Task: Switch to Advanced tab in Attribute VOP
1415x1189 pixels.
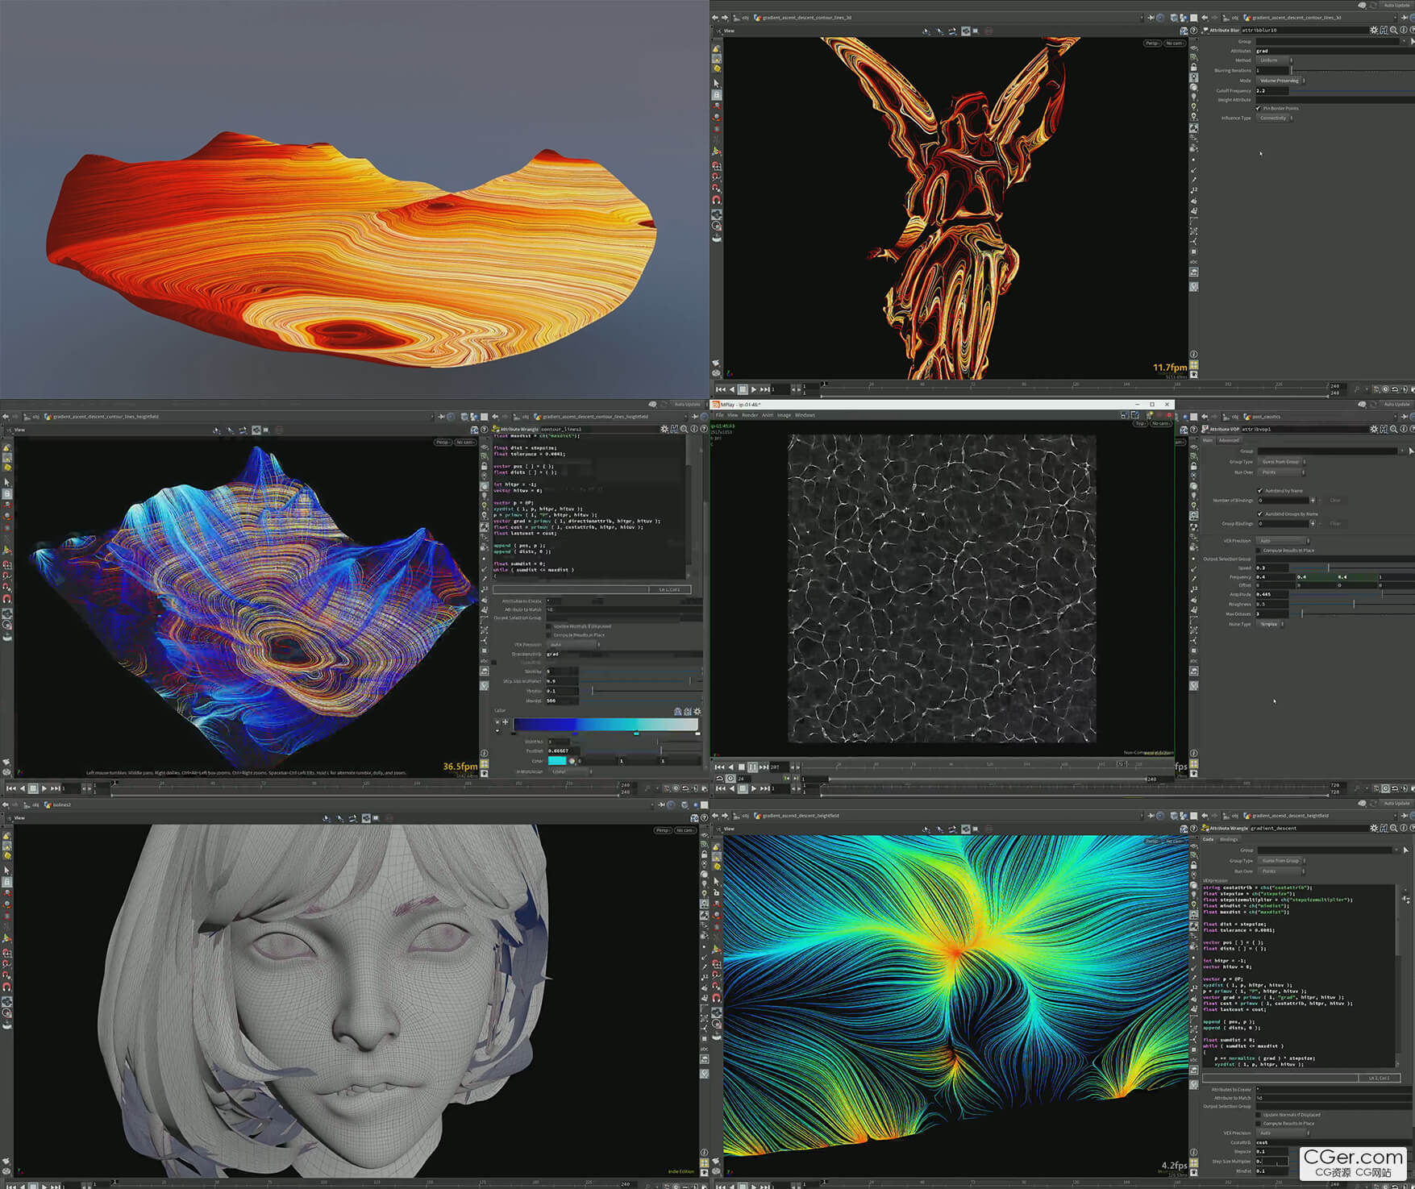Action: (1229, 440)
